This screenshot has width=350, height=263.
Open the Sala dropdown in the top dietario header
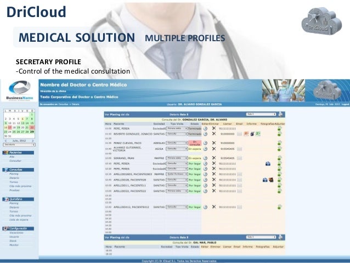(x=261, y=114)
